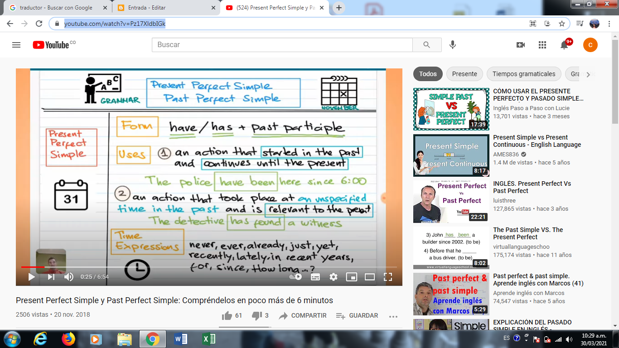Open Chrome three-dot menu
619x348 pixels.
click(x=609, y=24)
